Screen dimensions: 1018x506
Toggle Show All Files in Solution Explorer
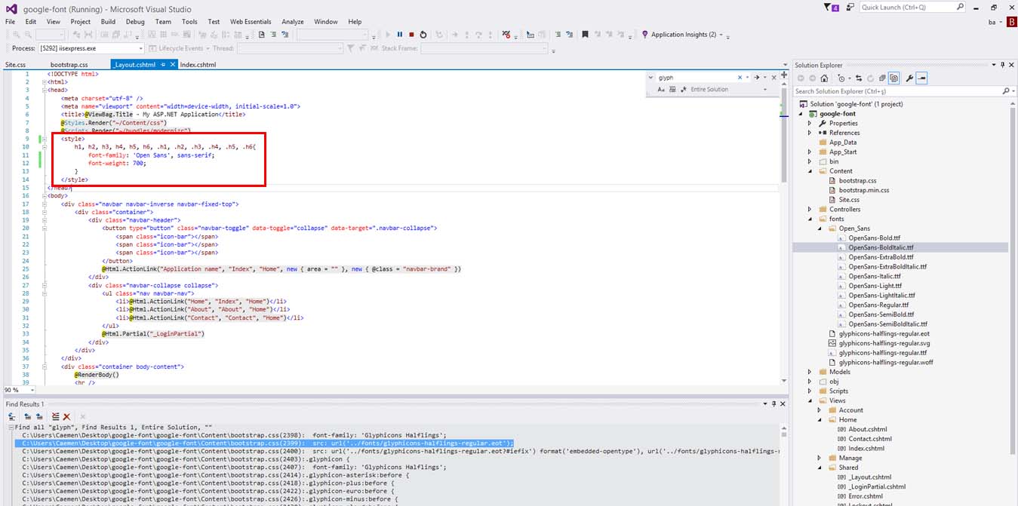[x=893, y=78]
